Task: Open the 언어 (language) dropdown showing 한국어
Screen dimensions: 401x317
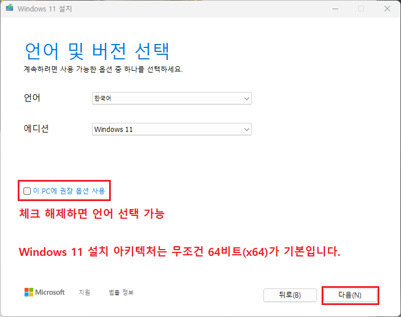Action: [x=172, y=98]
